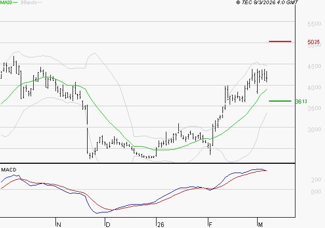Click the TEC date stamp text
This screenshot has height=228, width=325.
pos(270,3)
